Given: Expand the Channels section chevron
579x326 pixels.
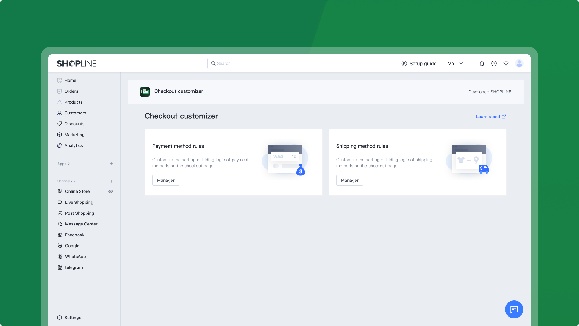Looking at the screenshot, I should (x=74, y=181).
